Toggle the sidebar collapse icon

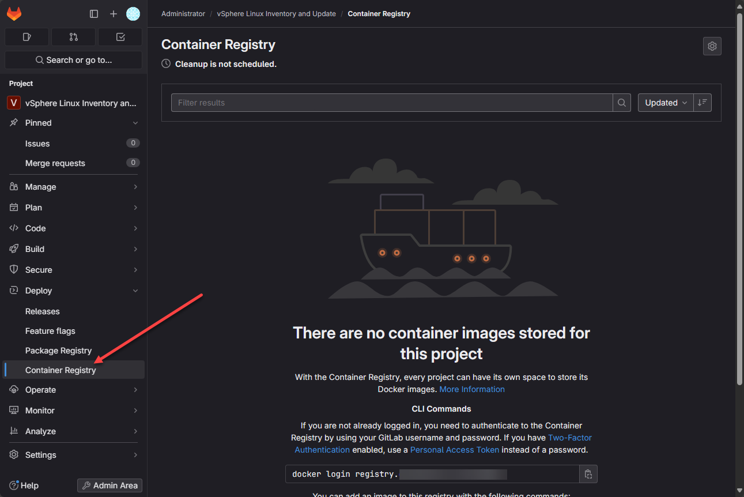[x=94, y=14]
